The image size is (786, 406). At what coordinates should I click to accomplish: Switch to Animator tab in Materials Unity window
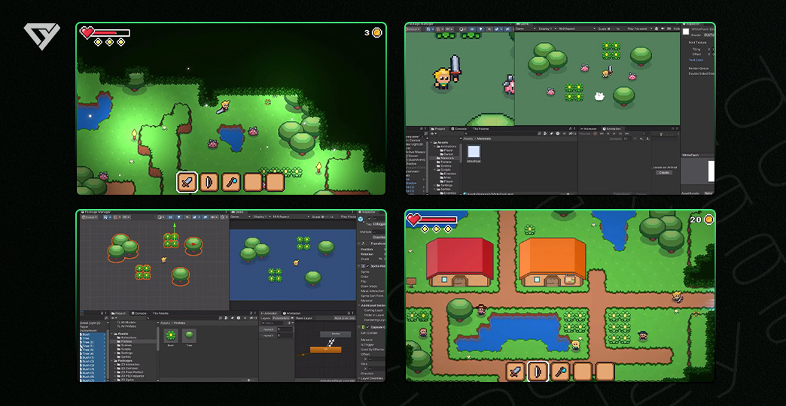pyautogui.click(x=589, y=129)
